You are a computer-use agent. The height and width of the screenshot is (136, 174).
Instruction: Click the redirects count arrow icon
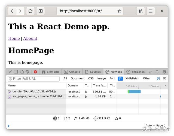116,119
